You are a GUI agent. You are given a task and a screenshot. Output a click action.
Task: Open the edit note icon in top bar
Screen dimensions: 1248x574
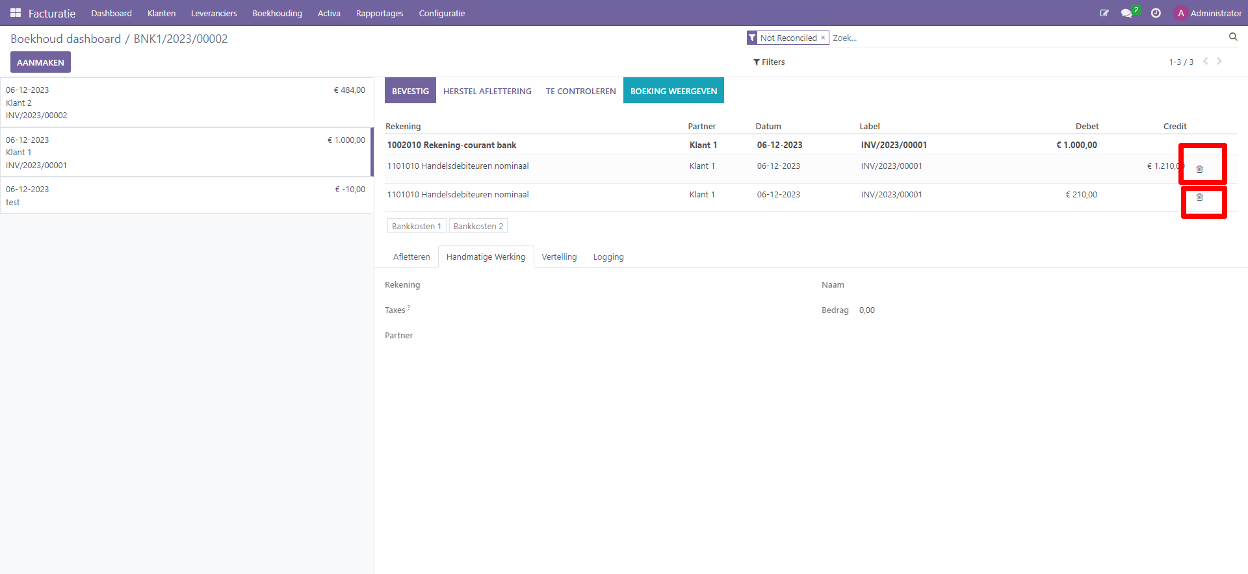pyautogui.click(x=1104, y=13)
